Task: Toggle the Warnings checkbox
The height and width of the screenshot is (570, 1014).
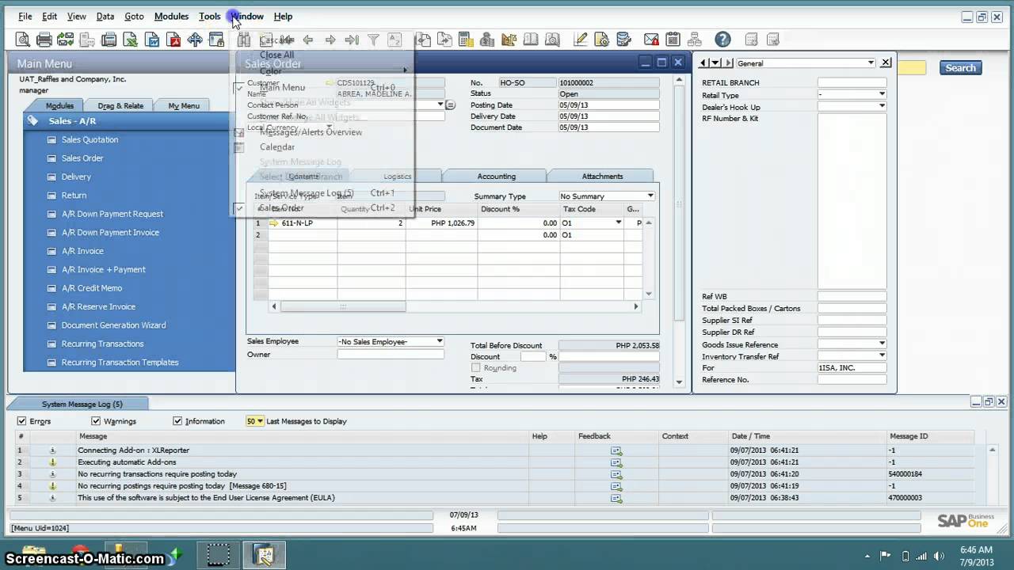Action: click(x=96, y=421)
